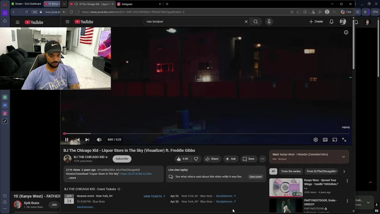Open the live chat replay panel
Image resolution: width=380 pixels, height=214 pixels.
(256, 177)
